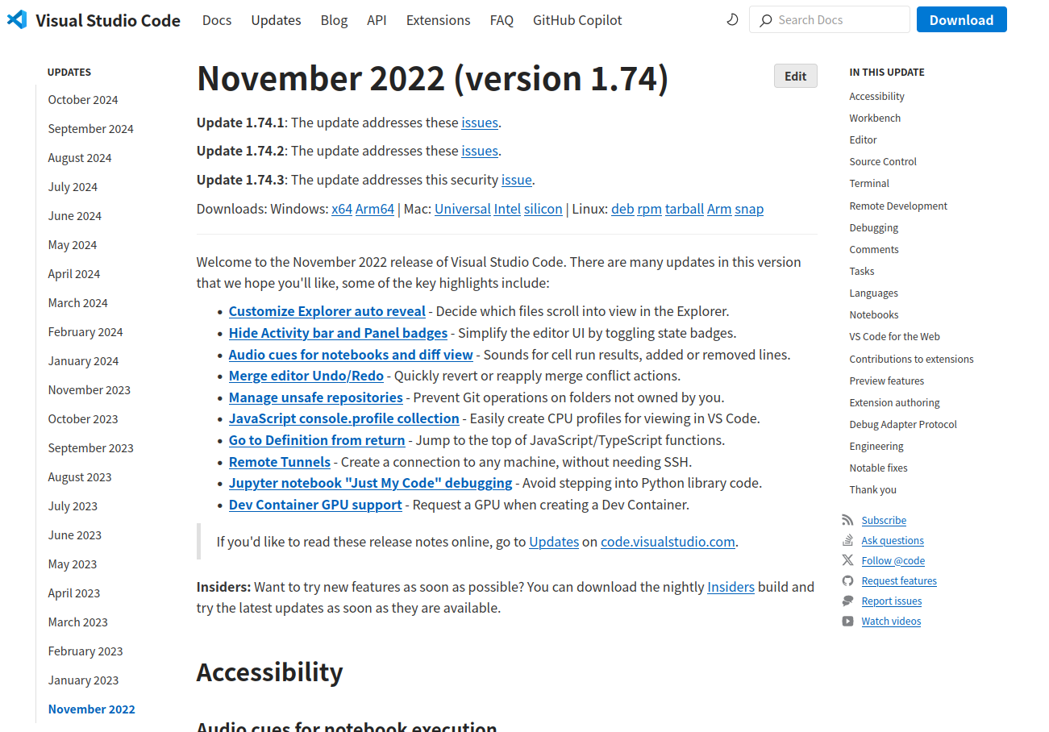Jump to VS Code for the Web
1049x732 pixels.
point(894,336)
